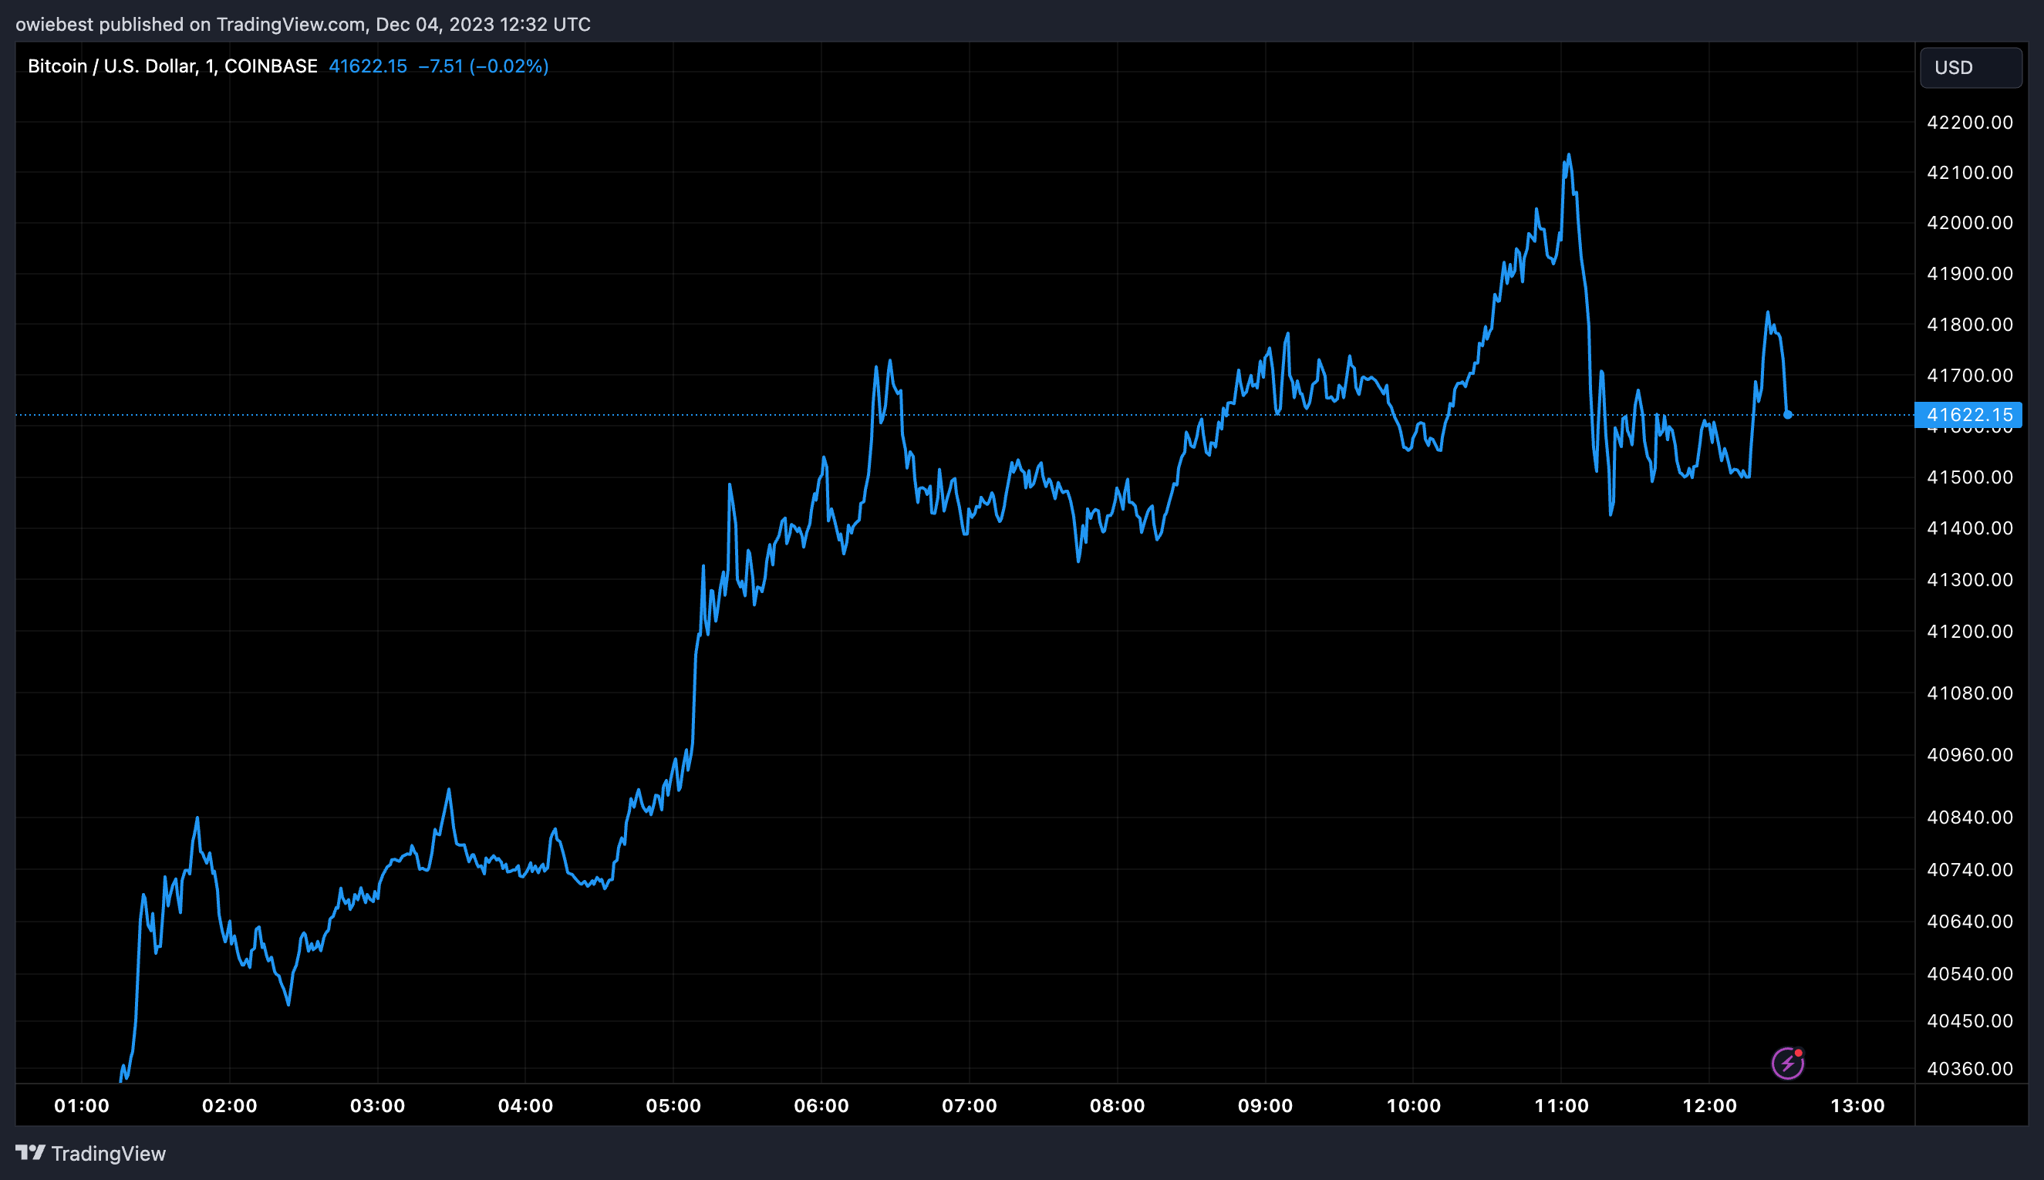Click the 41622.15 price value in header

pos(367,66)
